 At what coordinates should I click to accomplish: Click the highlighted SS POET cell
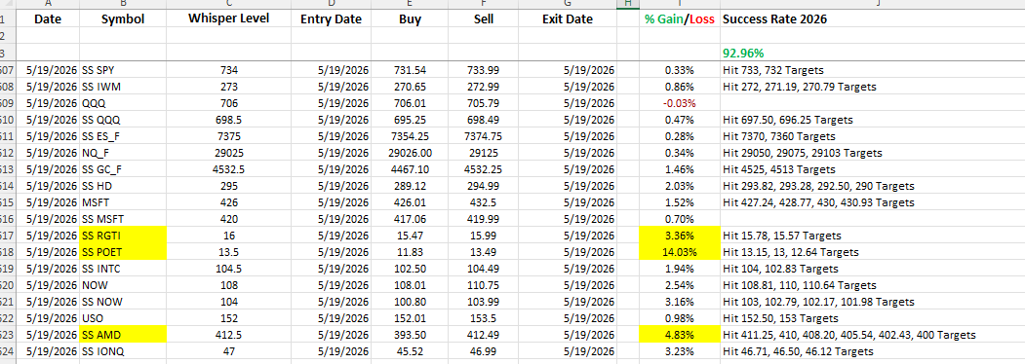(123, 252)
